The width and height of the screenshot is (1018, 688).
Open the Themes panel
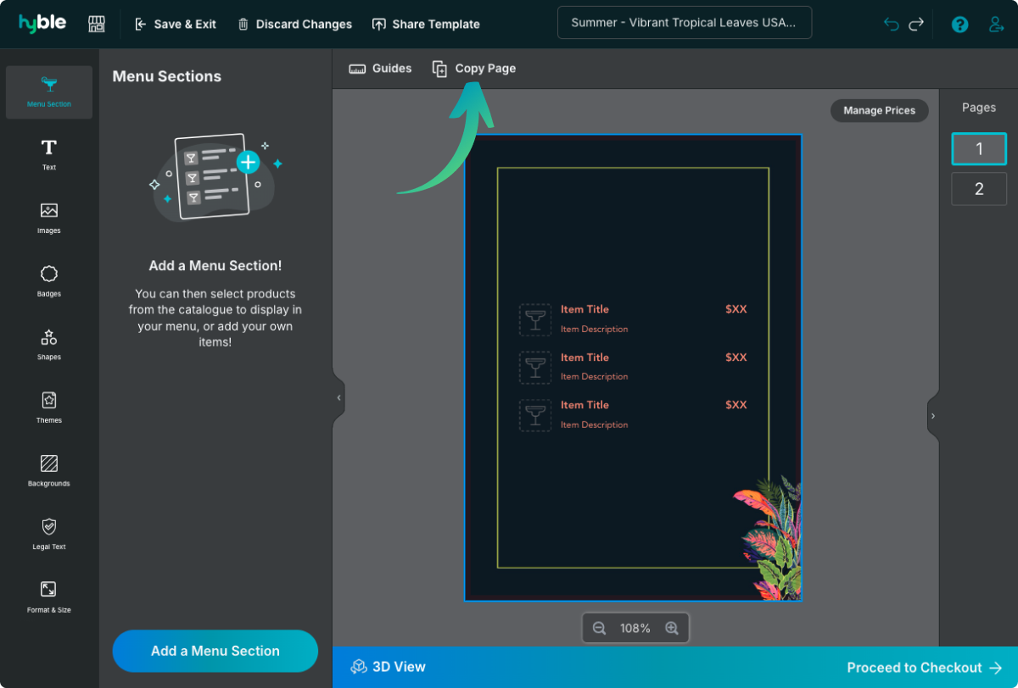pyautogui.click(x=49, y=407)
